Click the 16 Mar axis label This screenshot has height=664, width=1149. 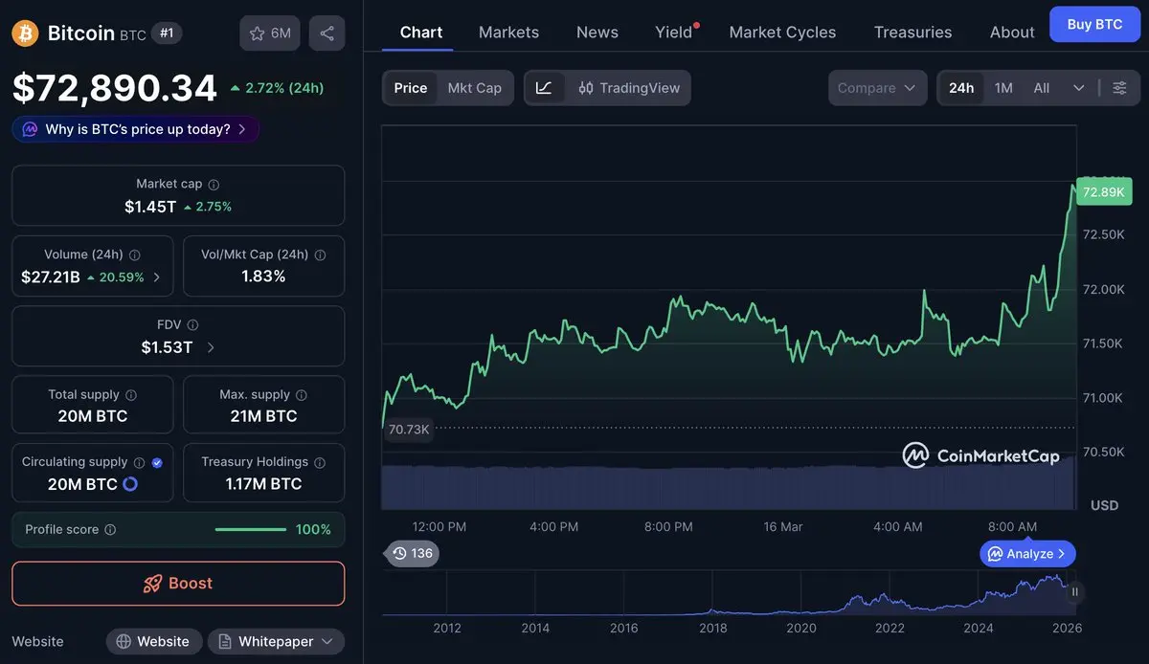782,527
